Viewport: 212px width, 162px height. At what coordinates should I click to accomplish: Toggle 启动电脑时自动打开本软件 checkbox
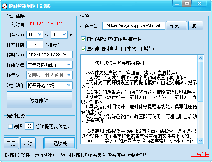coord(83,49)
